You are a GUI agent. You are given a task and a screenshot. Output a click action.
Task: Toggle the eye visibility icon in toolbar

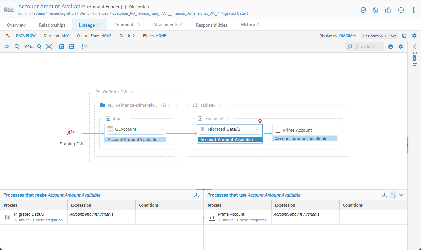click(6, 47)
